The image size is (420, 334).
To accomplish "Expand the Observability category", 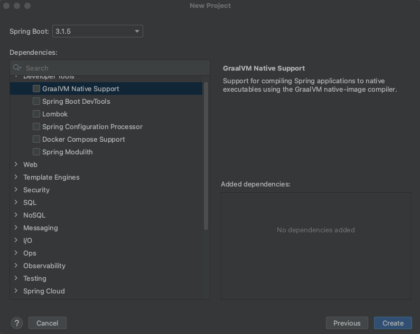I will tap(16, 266).
